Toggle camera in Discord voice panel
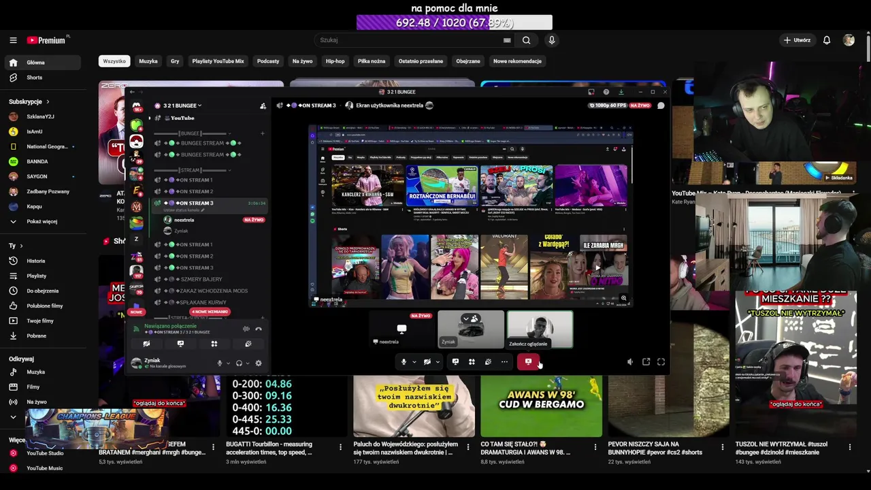871x490 pixels. click(146, 344)
